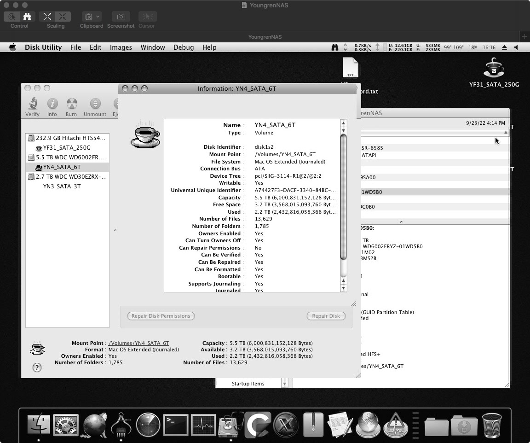Click the Cursor toolbar button
The height and width of the screenshot is (443, 530).
(147, 17)
